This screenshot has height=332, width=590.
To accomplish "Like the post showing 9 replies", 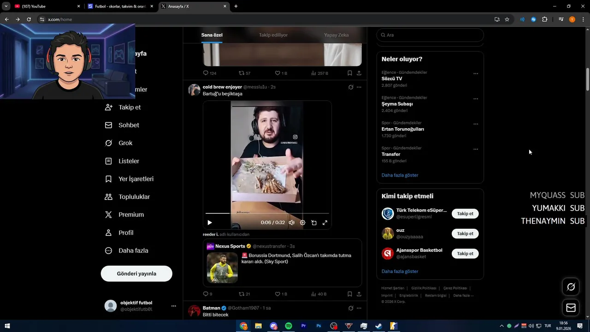I will pos(281,294).
